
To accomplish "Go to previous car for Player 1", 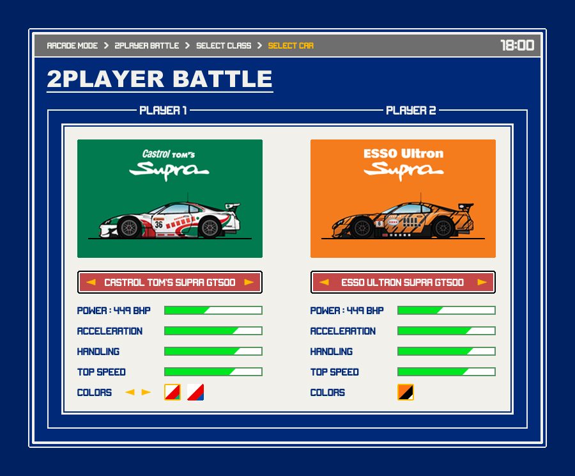I will 91,282.
